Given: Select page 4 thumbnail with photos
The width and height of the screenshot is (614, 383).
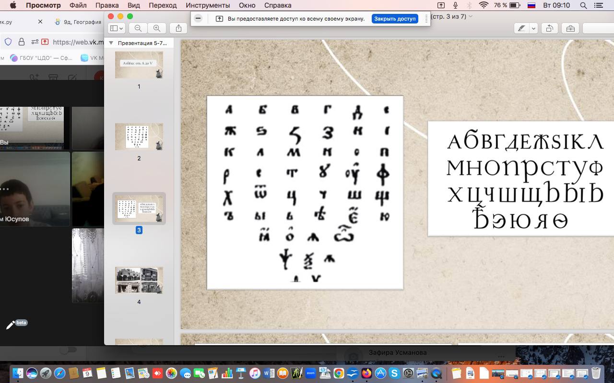Looking at the screenshot, I should (x=139, y=280).
